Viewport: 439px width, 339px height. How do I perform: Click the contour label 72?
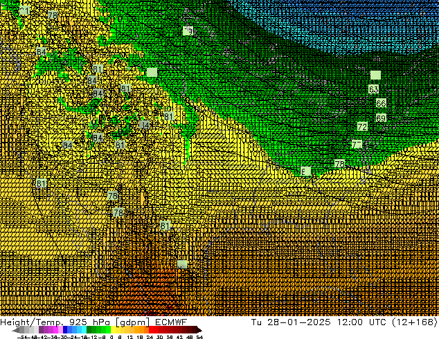tap(362, 127)
